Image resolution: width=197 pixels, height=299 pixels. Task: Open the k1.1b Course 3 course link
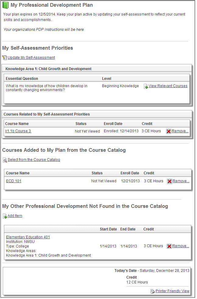(x=18, y=131)
